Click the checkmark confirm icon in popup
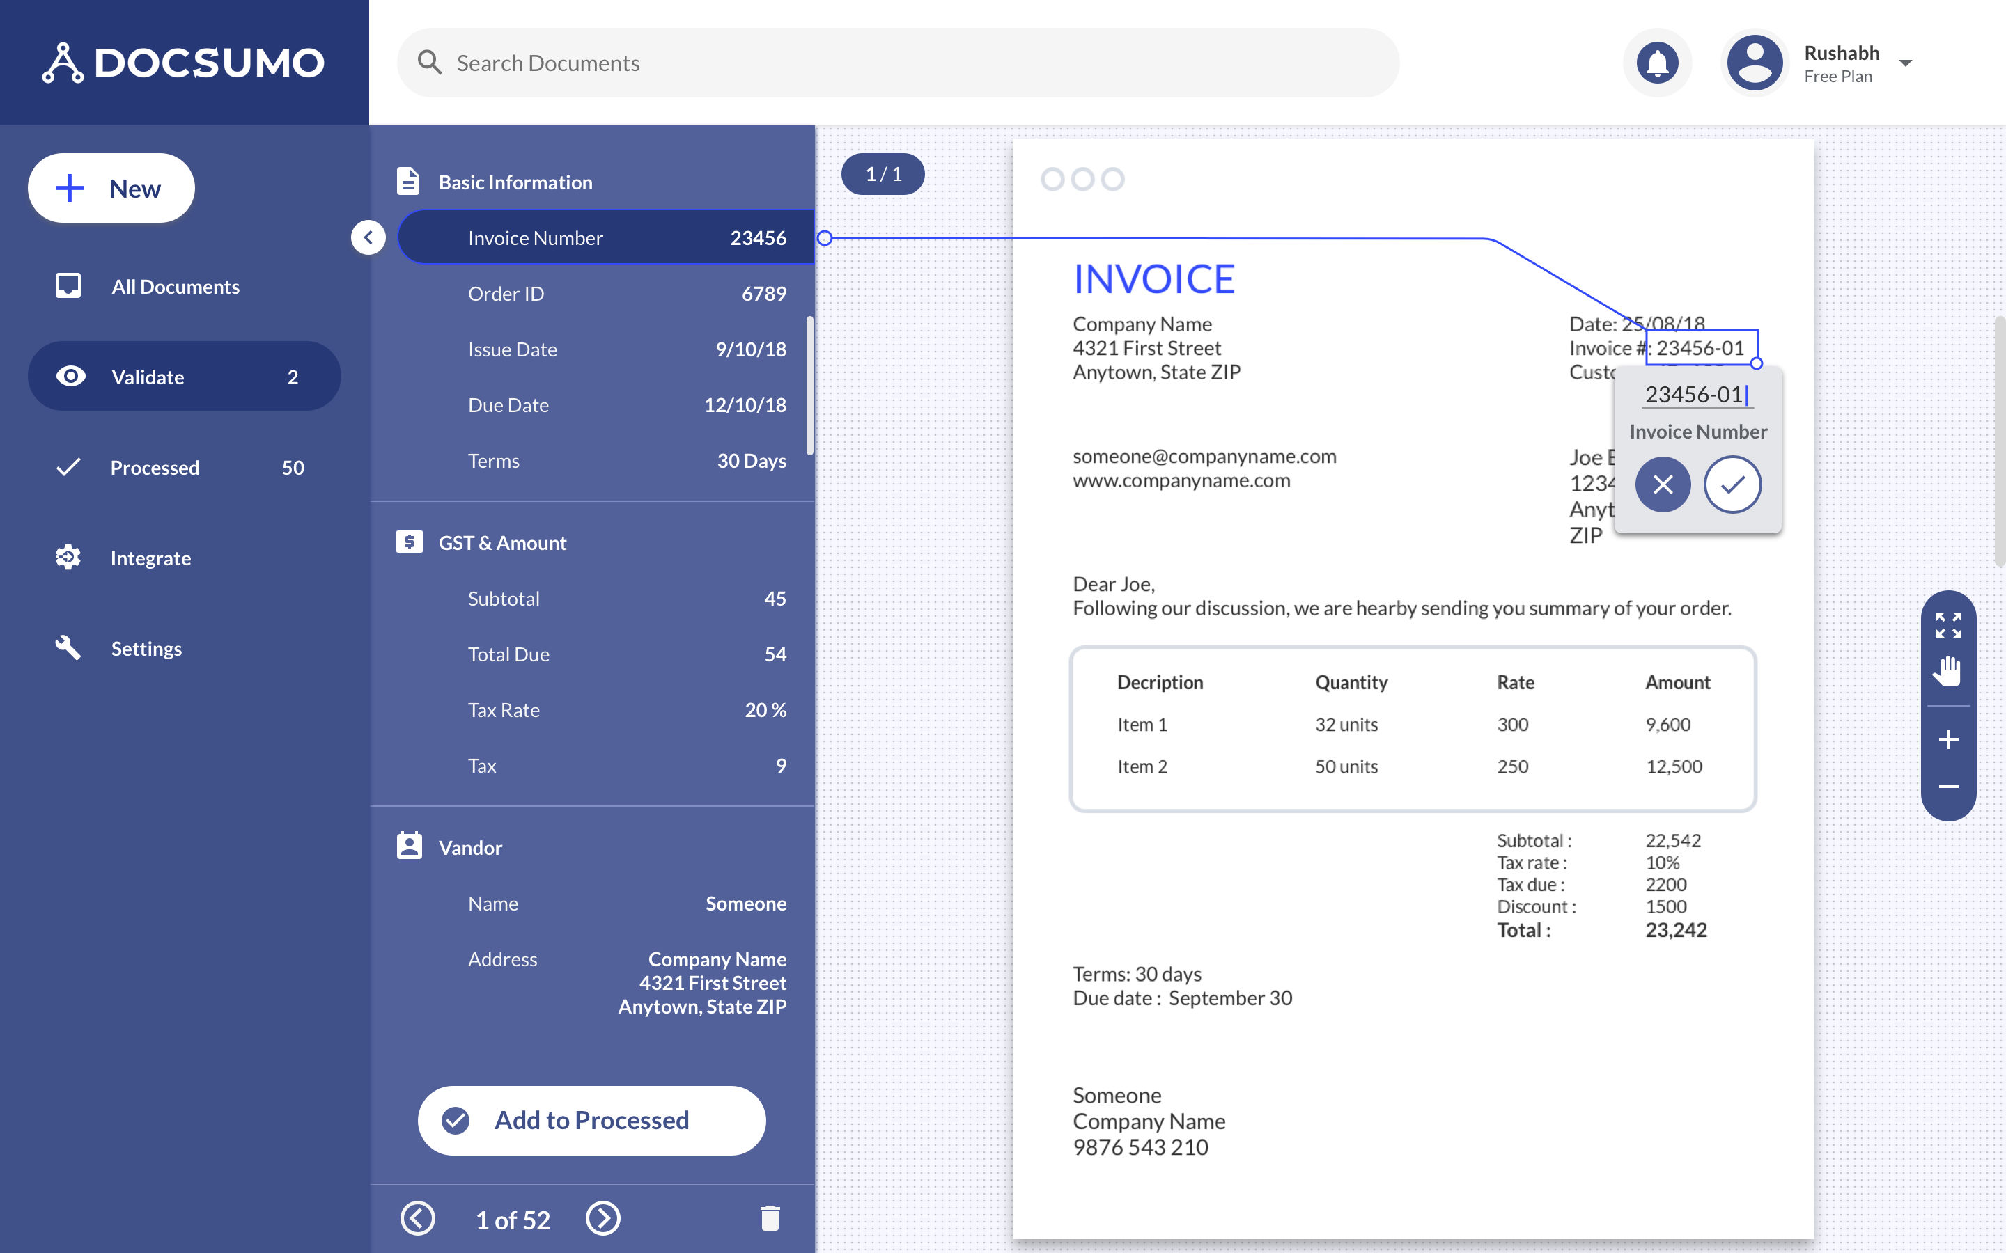Image resolution: width=2006 pixels, height=1253 pixels. [1732, 484]
